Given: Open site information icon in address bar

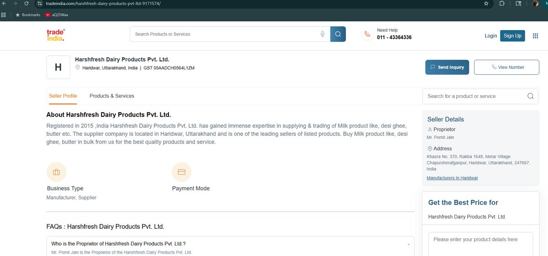Looking at the screenshot, I should 40,3.
